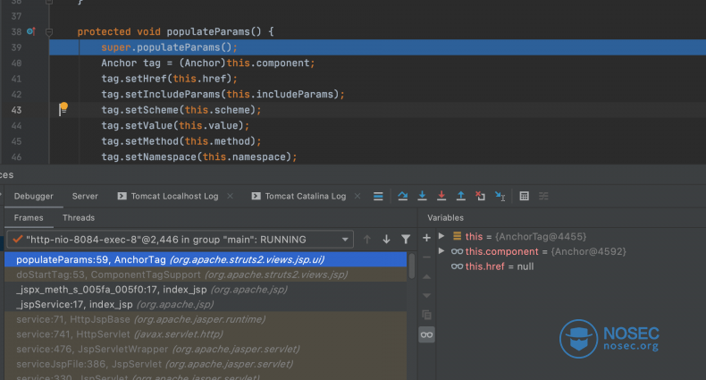Click the Anchor tag declaration on line 40
Viewport: 706px width, 380px height.
point(208,63)
